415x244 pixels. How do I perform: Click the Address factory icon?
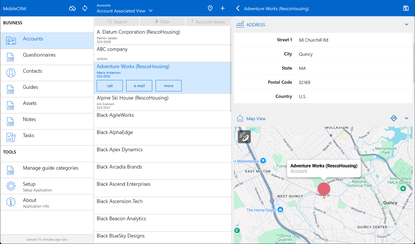[x=240, y=25]
